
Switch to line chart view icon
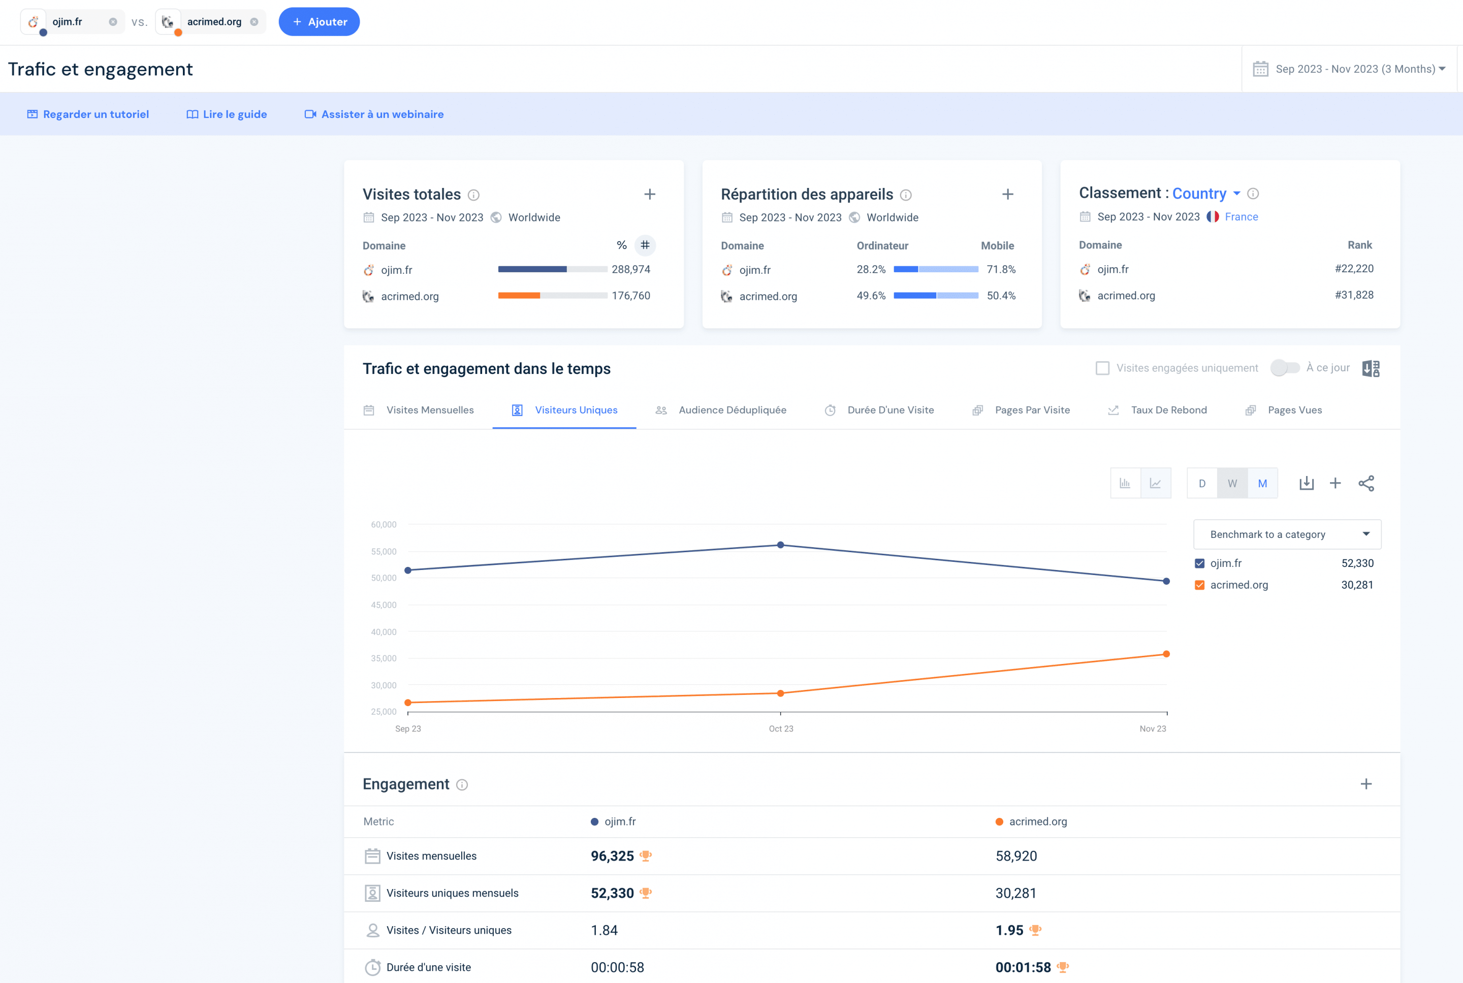click(1155, 483)
